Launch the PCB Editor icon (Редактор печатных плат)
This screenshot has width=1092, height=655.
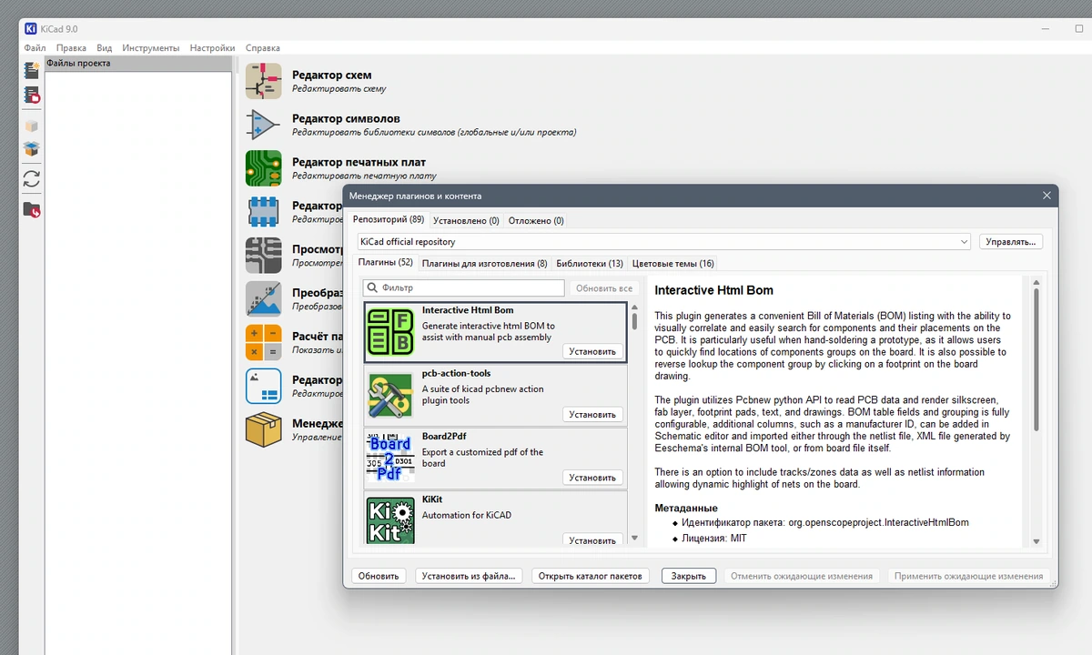coord(264,168)
